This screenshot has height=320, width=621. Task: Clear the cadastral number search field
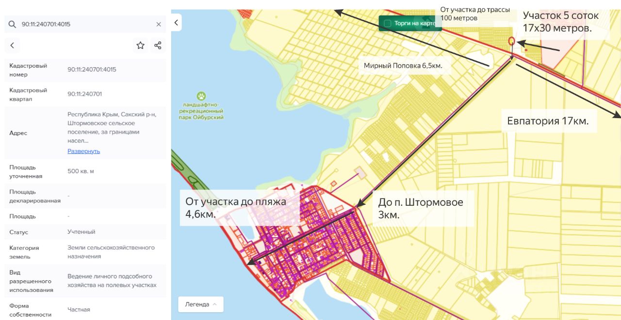pos(159,24)
